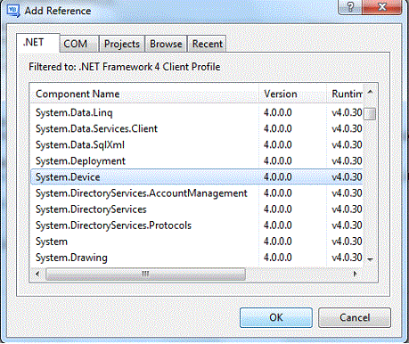Click horizontal scrollbar right arrow
Viewport: 409px width, 344px height.
tap(356, 274)
